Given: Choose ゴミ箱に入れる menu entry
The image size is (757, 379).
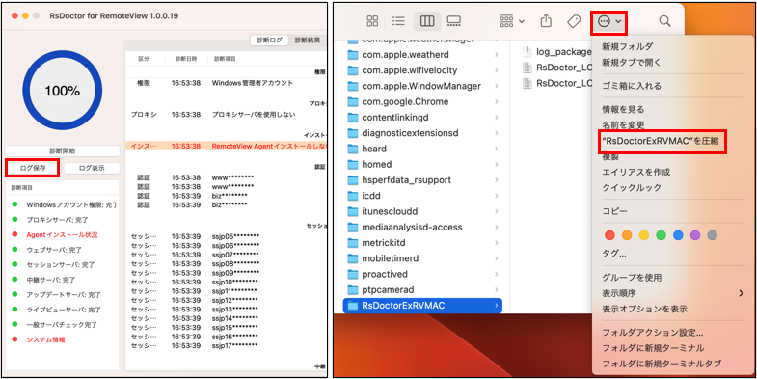Looking at the screenshot, I should (631, 86).
